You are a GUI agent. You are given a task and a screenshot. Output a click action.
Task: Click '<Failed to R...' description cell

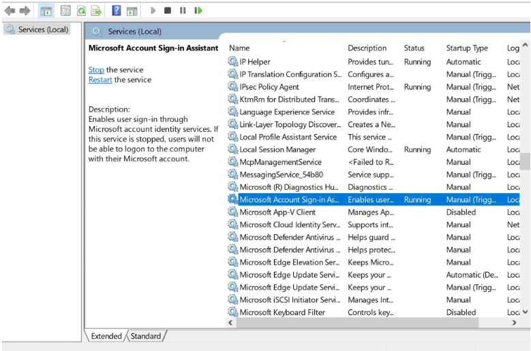pyautogui.click(x=371, y=162)
